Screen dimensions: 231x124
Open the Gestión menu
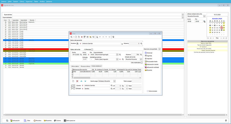[x=15, y=2]
